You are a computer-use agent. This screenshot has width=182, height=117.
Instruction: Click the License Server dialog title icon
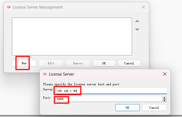pos(45,74)
